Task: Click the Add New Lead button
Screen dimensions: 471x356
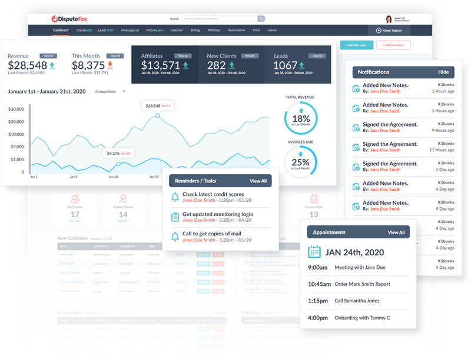Action: [357, 44]
